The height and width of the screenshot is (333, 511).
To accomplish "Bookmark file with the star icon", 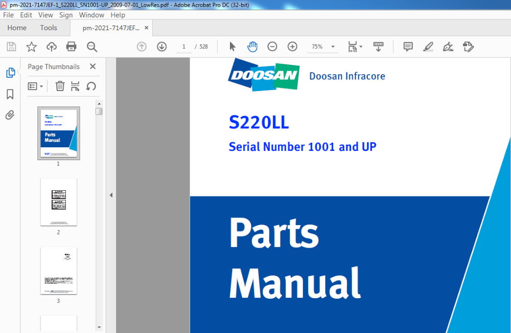I will [x=31, y=47].
